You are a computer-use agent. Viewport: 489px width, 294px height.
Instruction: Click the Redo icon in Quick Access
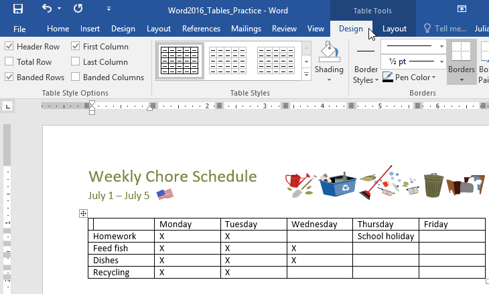78,9
